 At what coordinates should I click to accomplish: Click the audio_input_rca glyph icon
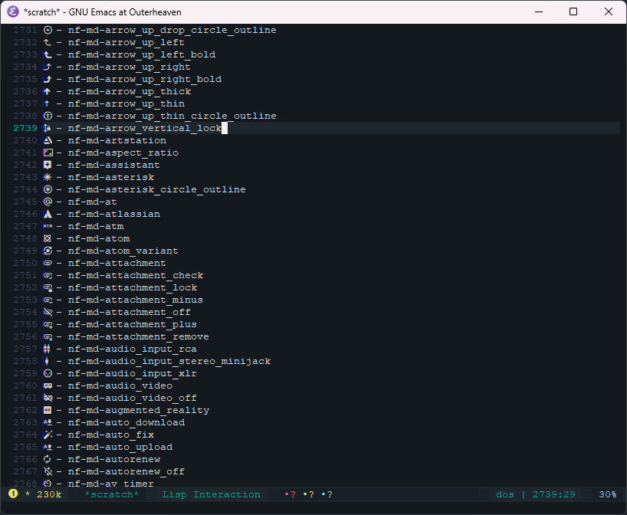click(x=48, y=349)
